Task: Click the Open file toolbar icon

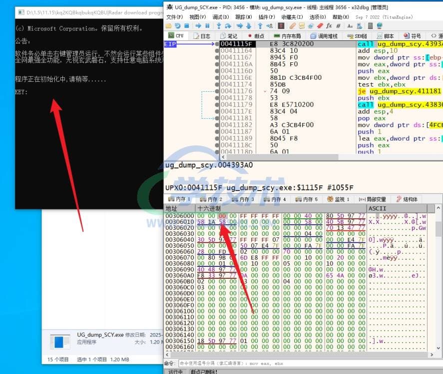Action: pos(168,25)
